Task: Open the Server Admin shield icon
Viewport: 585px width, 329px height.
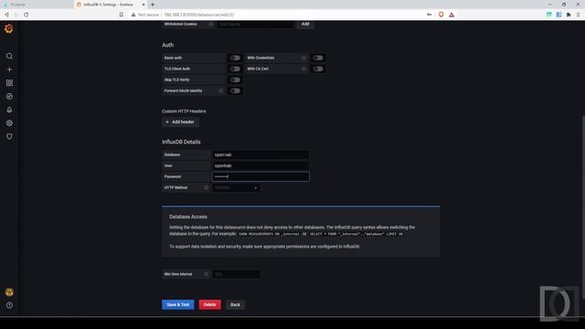Action: click(9, 136)
